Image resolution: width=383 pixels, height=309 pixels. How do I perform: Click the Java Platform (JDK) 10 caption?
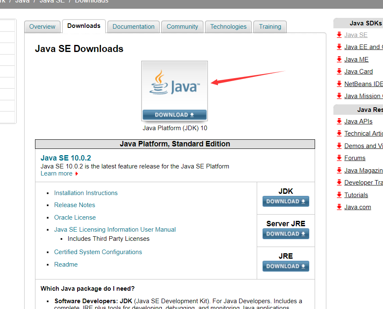pos(175,128)
